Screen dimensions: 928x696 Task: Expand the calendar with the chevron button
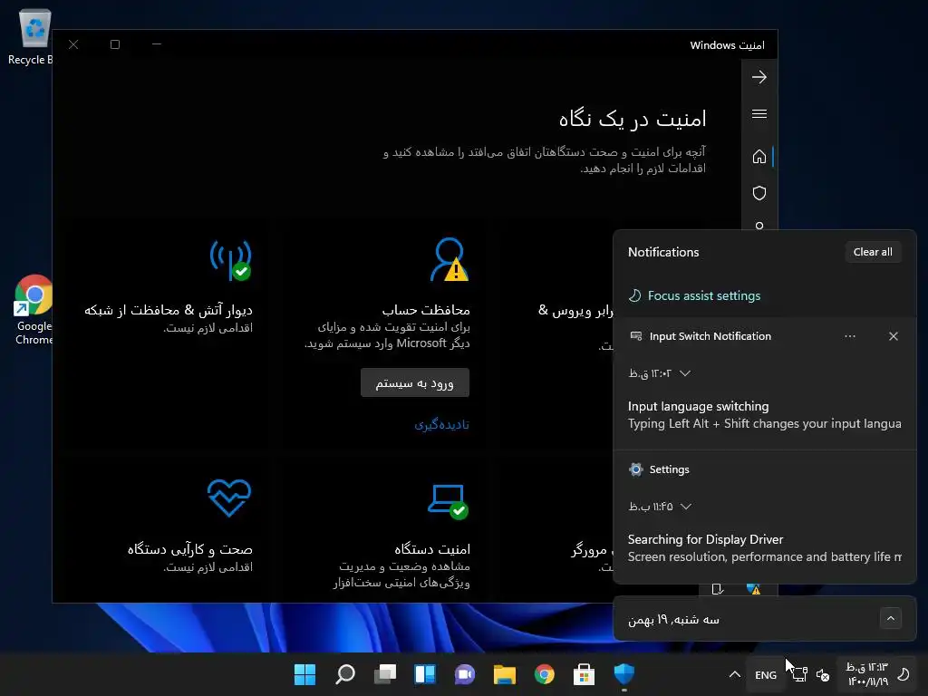click(x=890, y=618)
